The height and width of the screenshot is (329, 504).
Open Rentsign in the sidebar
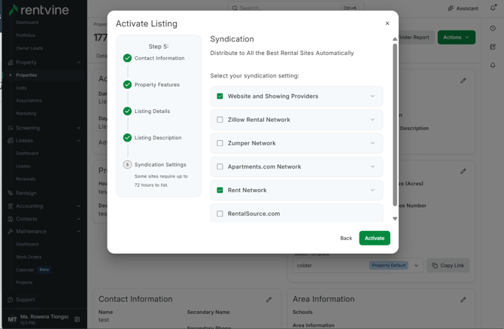(26, 193)
